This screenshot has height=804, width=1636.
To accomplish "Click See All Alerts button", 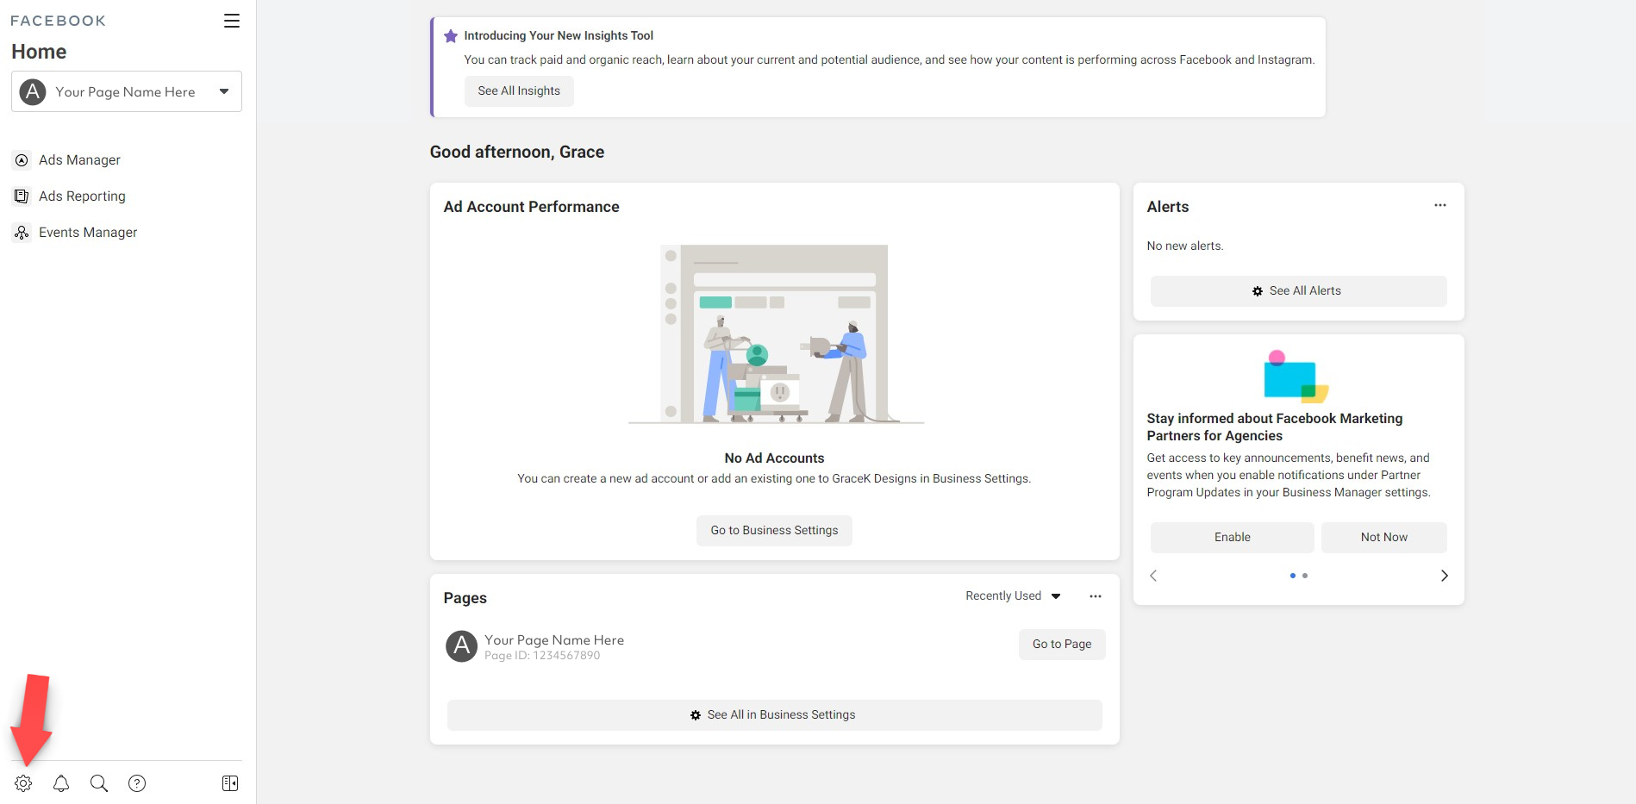I will (1298, 291).
